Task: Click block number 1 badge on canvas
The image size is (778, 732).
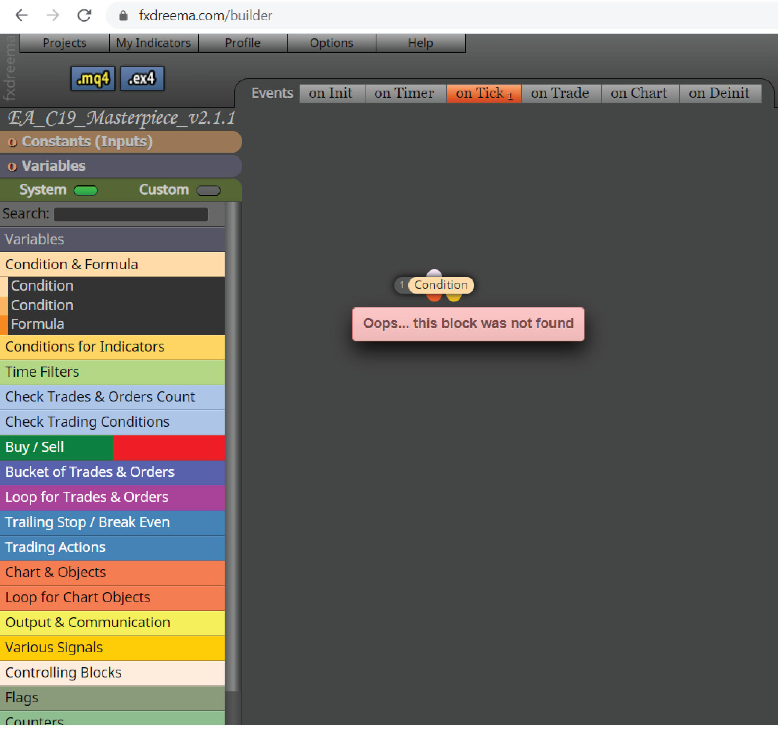Action: coord(402,285)
